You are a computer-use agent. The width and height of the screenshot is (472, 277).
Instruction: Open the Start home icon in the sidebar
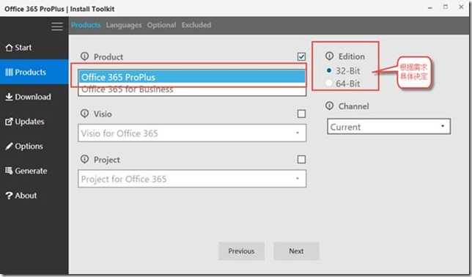coord(10,48)
